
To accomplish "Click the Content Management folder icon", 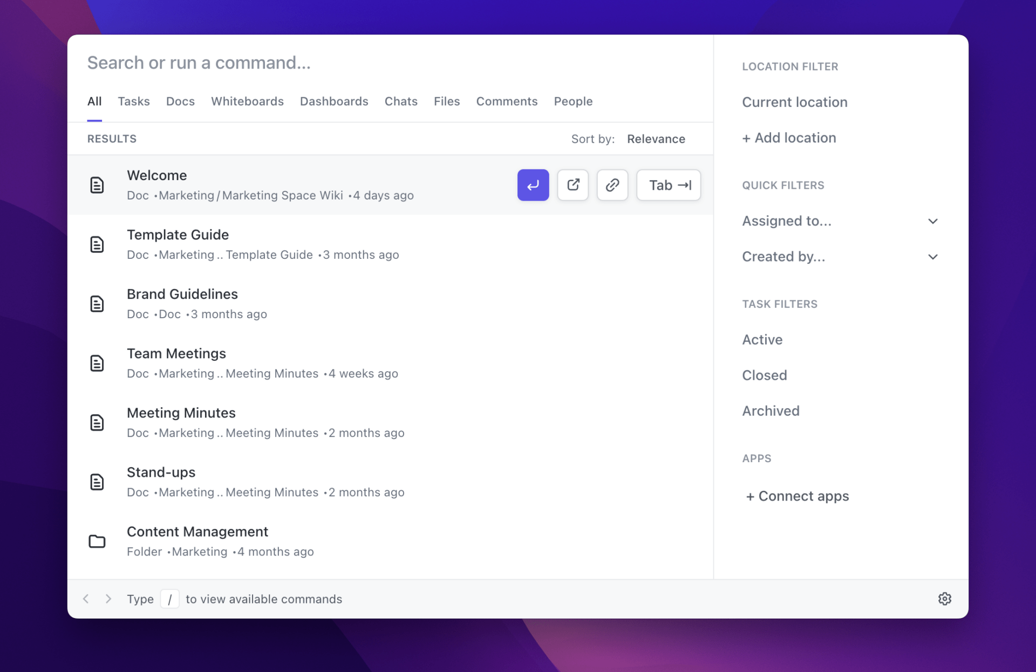I will (x=97, y=541).
